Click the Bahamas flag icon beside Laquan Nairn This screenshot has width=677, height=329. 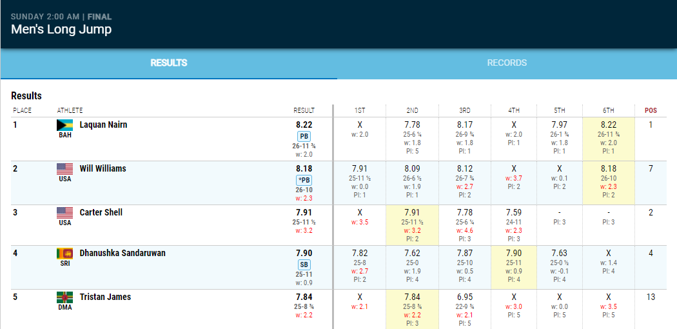(x=65, y=125)
